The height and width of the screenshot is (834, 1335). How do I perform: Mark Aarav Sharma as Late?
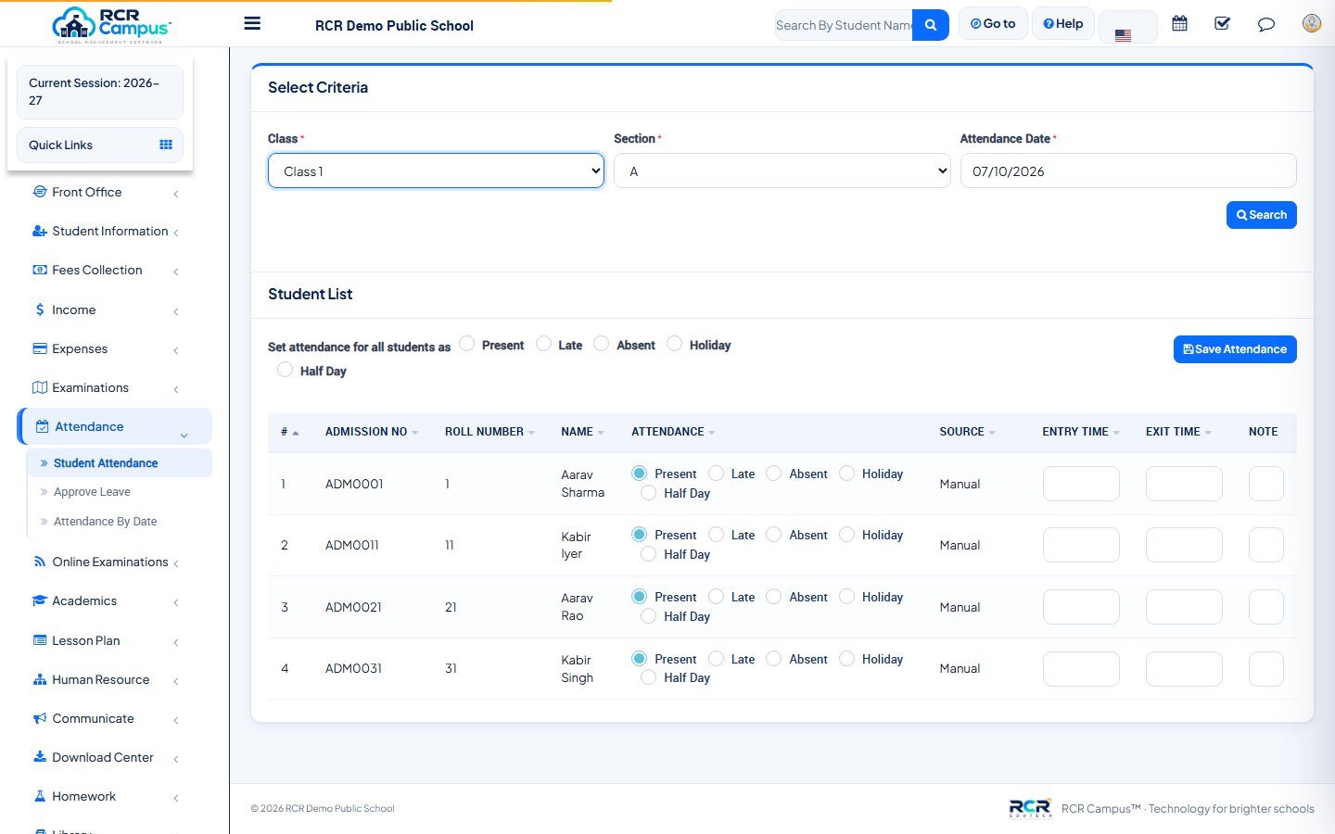717,474
